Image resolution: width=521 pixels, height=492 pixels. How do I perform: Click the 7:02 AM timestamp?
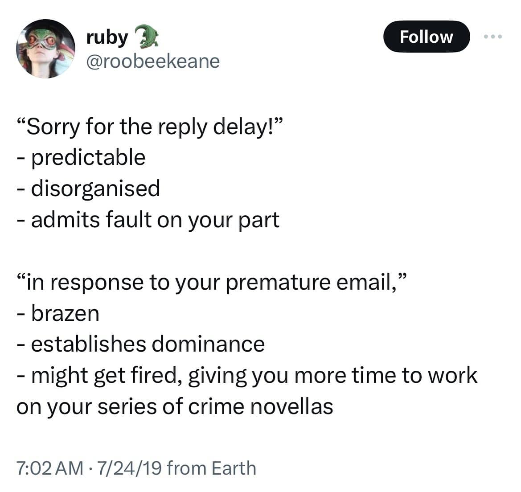(49, 468)
